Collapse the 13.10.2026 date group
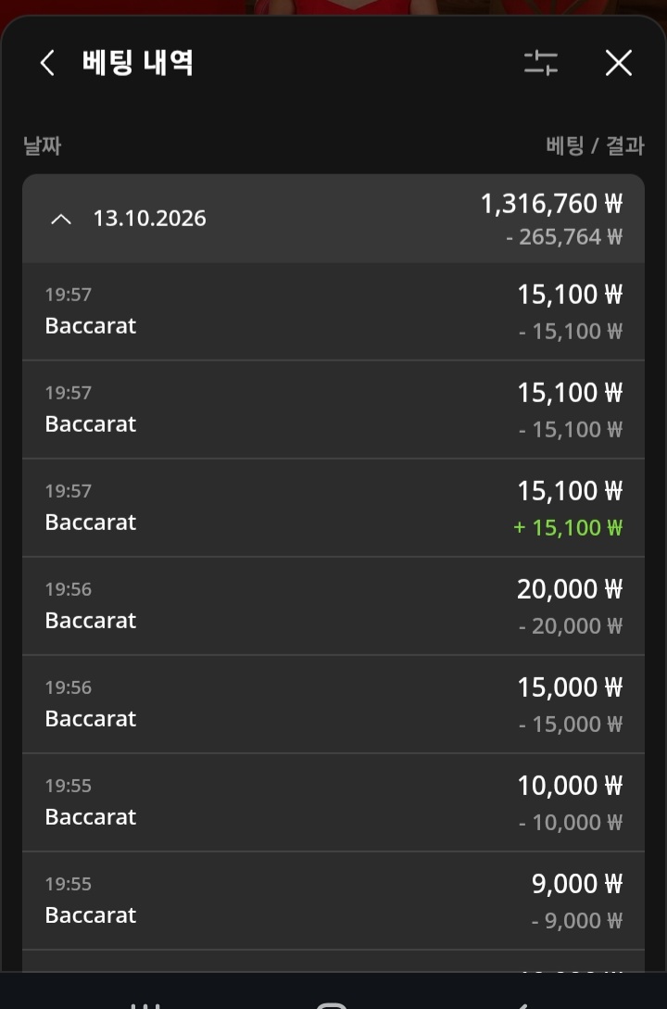 pos(61,220)
